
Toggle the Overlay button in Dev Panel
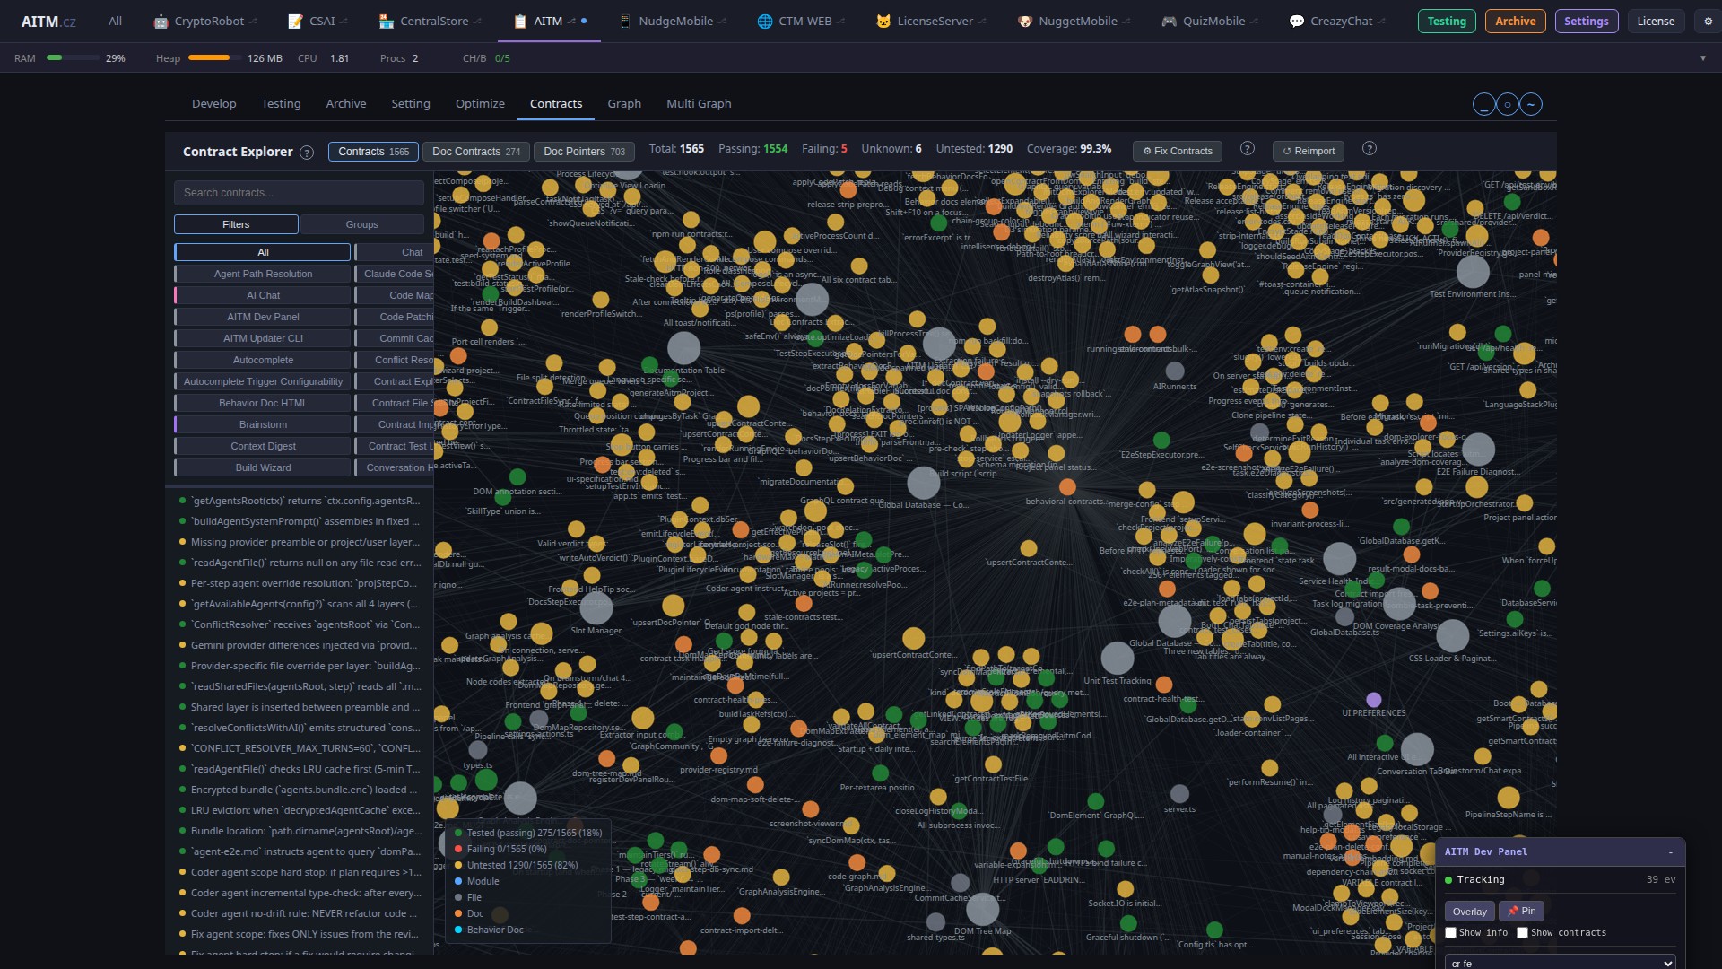1469,912
